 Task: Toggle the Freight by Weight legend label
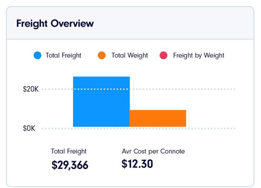point(198,56)
